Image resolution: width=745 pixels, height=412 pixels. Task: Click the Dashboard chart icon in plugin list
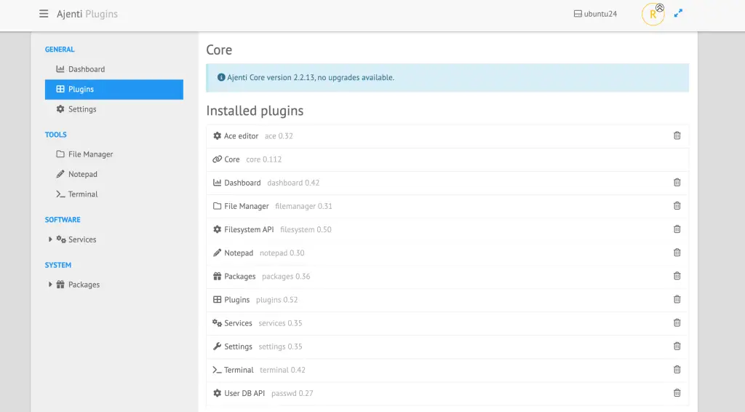[x=217, y=183]
